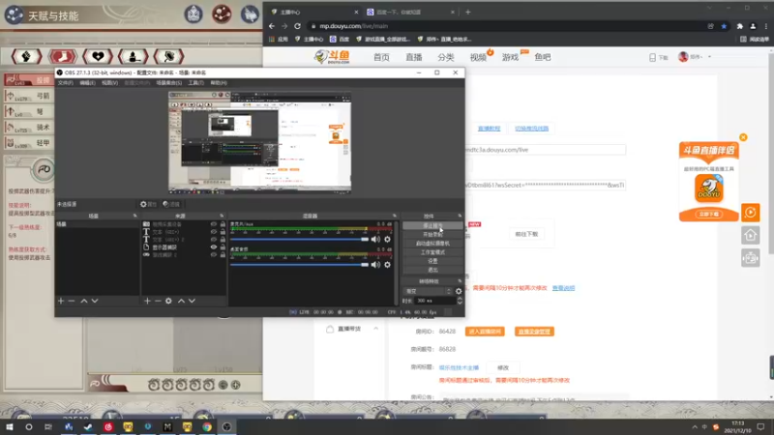
Task: Toggle visibility of display capture source
Action: pyautogui.click(x=213, y=247)
